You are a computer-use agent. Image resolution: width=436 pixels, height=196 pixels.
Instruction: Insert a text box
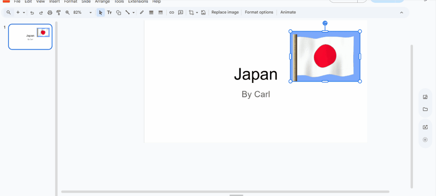pos(109,12)
